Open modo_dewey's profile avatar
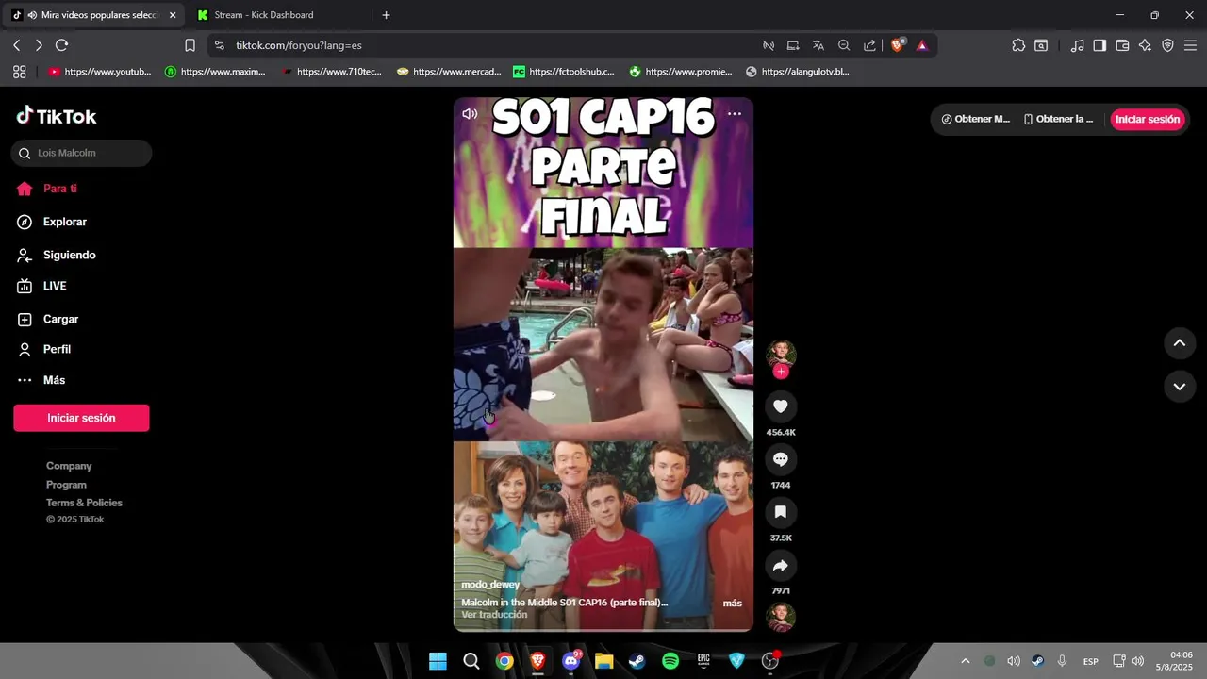The width and height of the screenshot is (1207, 679). [781, 354]
